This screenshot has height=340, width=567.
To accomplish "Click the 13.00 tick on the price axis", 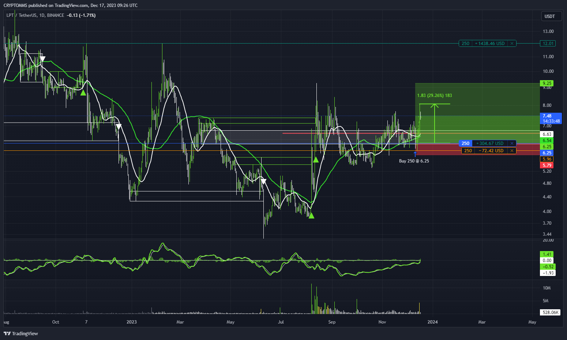I will click(548, 31).
